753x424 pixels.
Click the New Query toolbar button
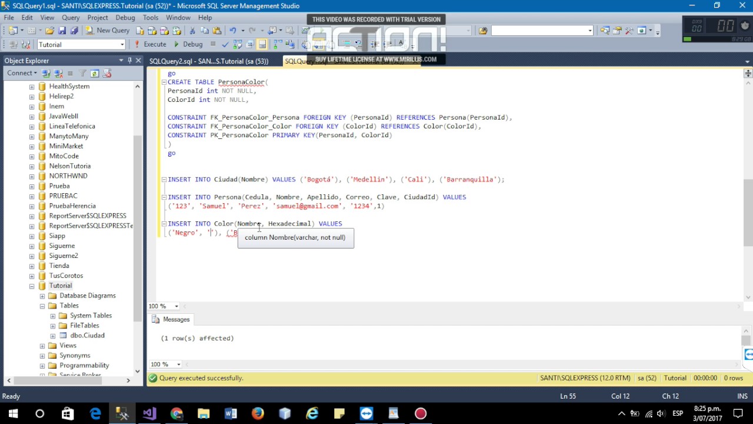coord(107,31)
